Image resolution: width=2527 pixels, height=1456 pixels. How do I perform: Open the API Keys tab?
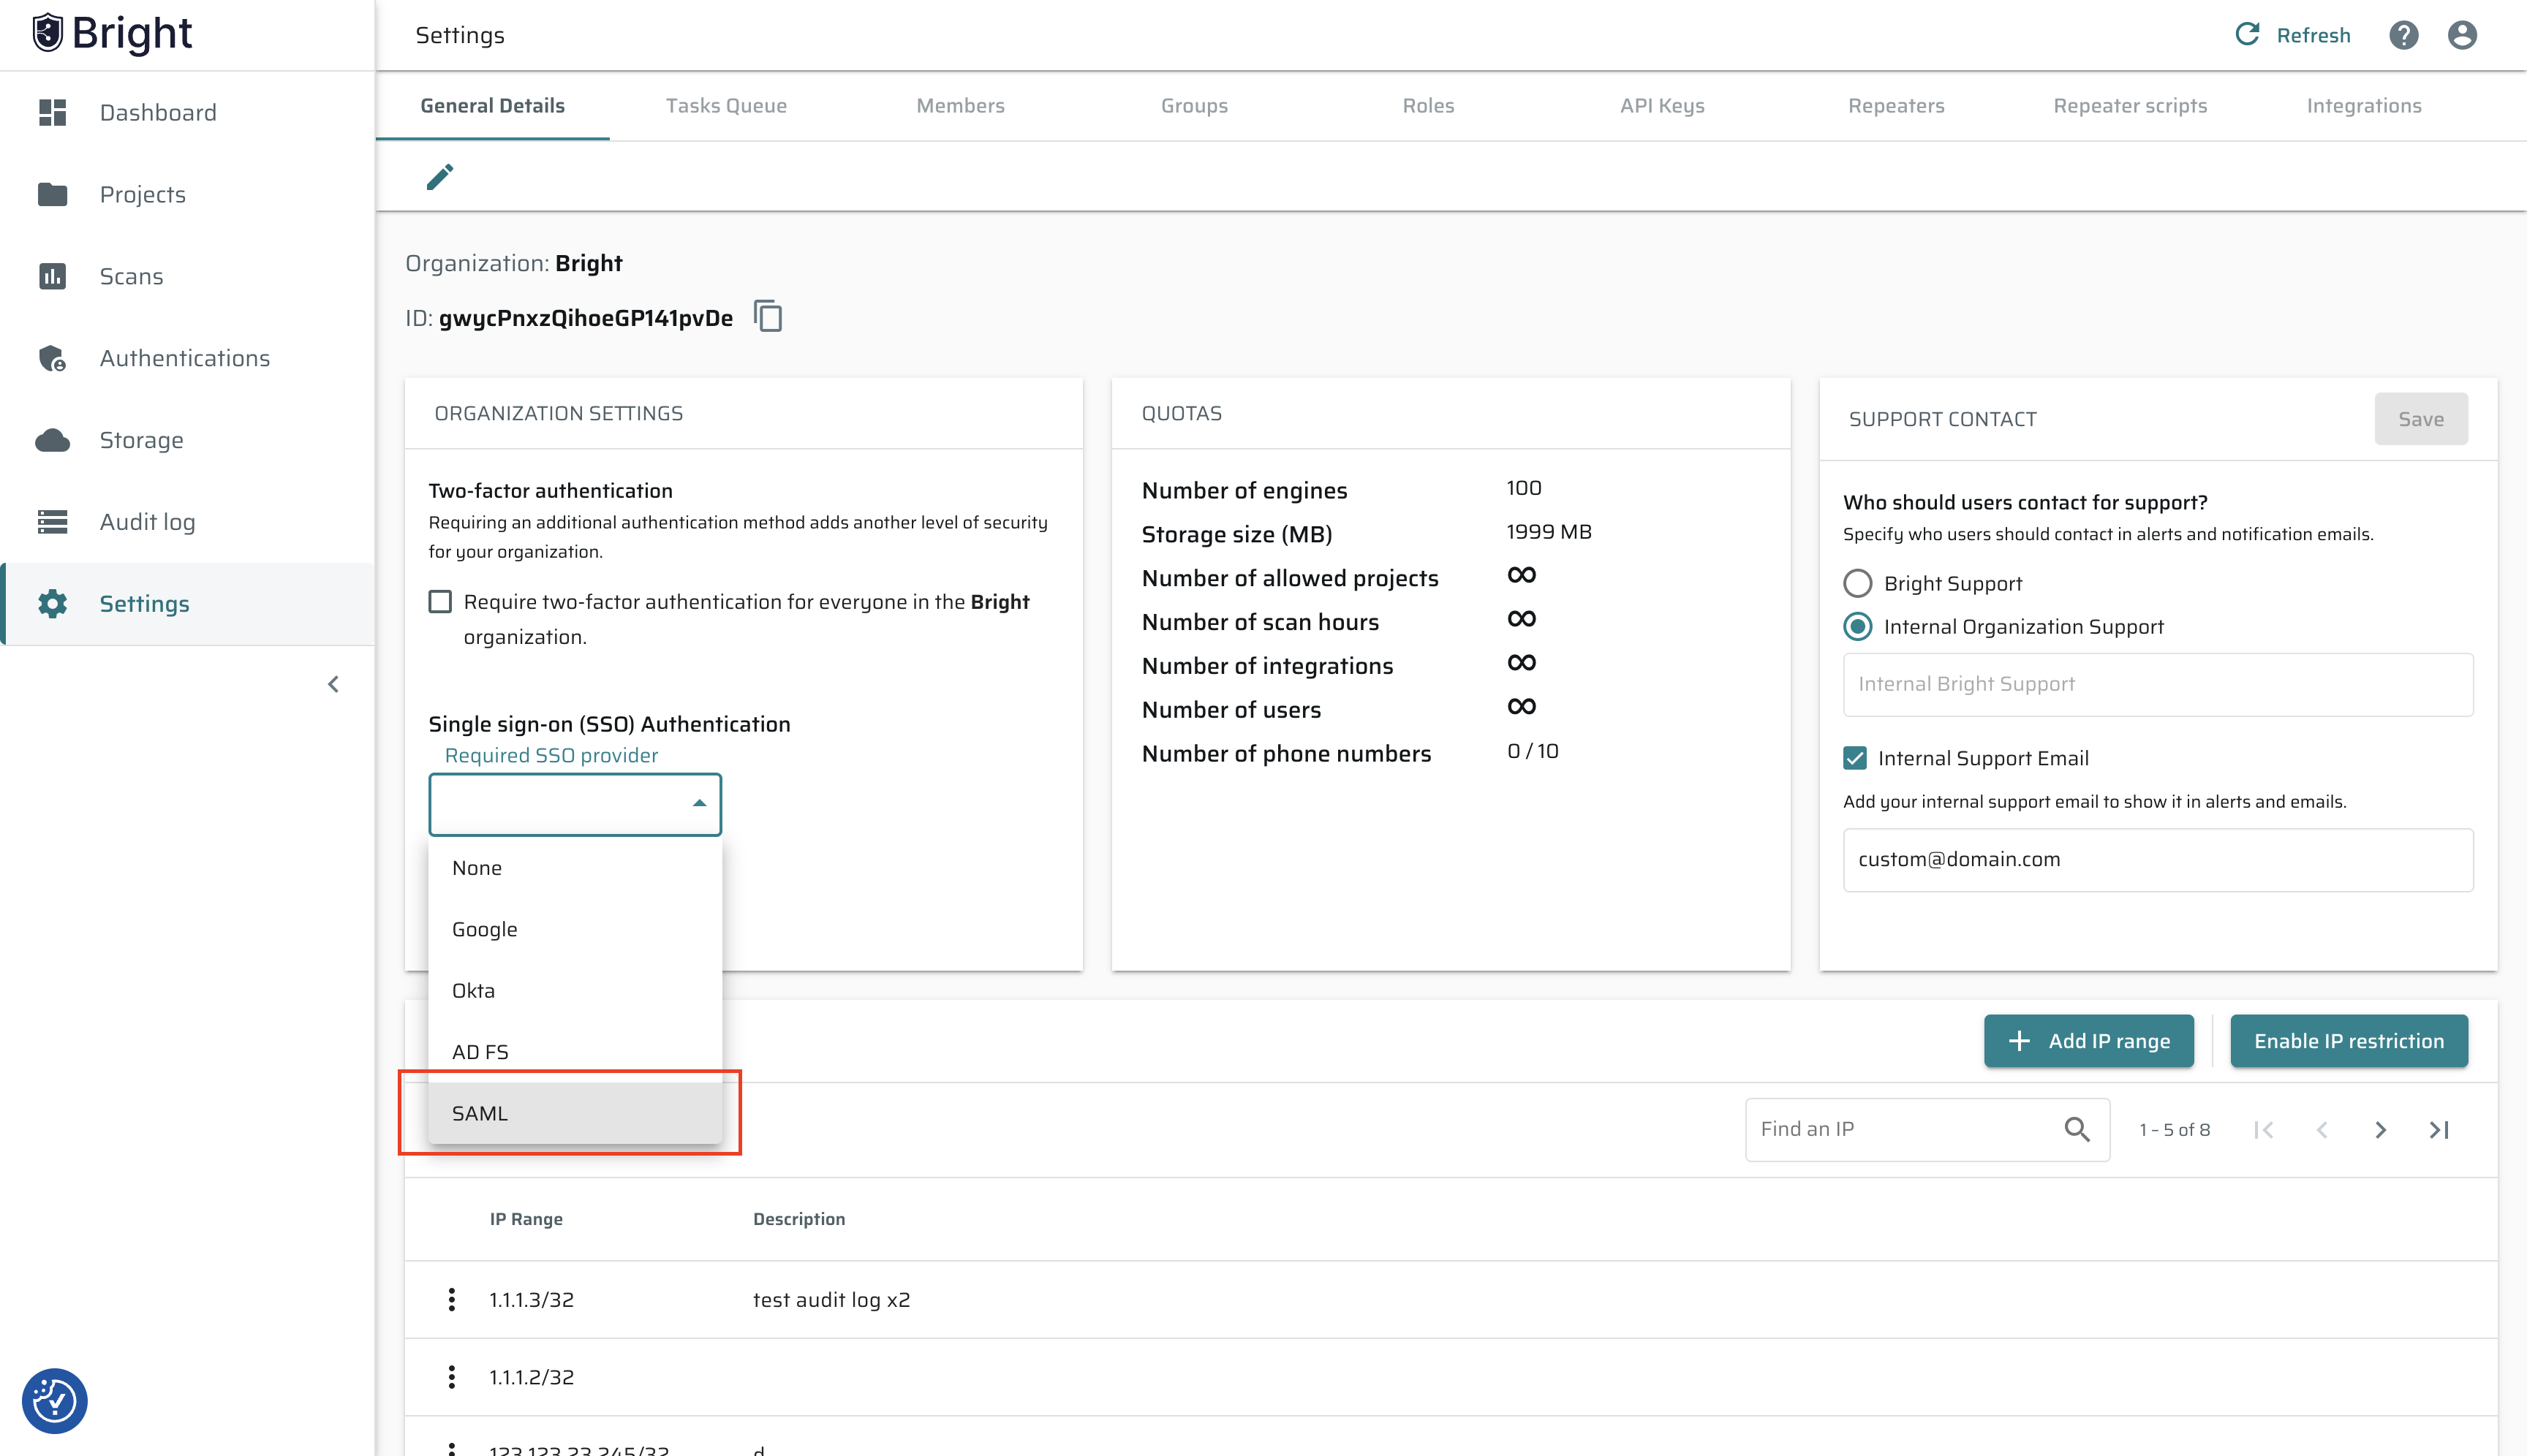[1663, 106]
